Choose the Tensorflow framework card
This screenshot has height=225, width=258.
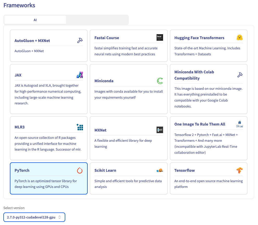pyautogui.click(x=209, y=179)
